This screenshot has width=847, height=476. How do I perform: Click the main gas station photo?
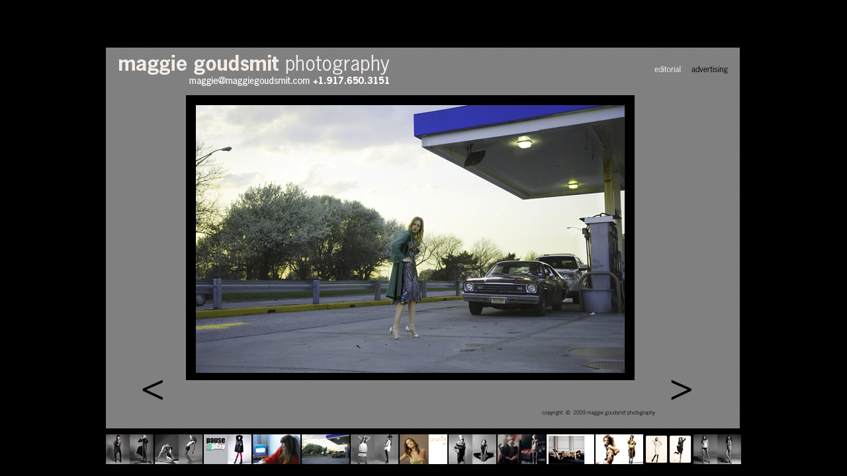pyautogui.click(x=410, y=238)
